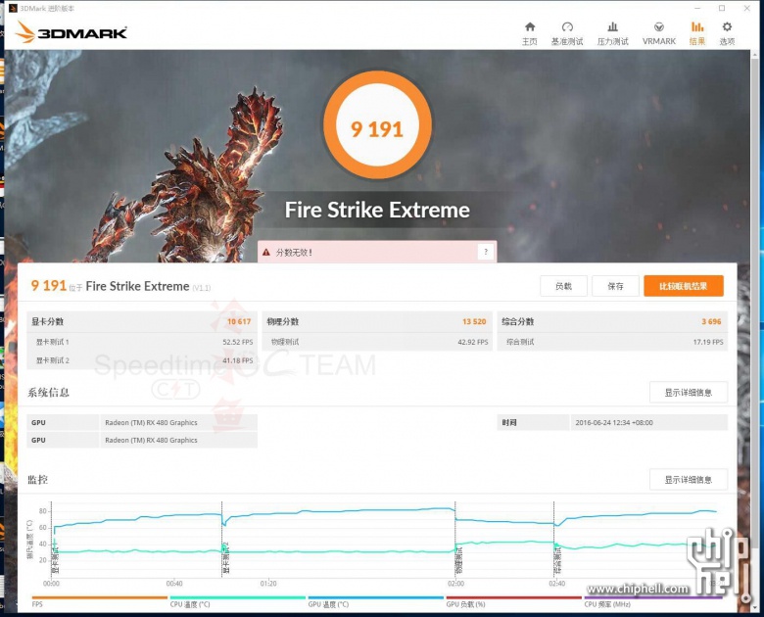Expand 系统信息 details with 显示详细信息
The width and height of the screenshot is (764, 617).
(688, 393)
